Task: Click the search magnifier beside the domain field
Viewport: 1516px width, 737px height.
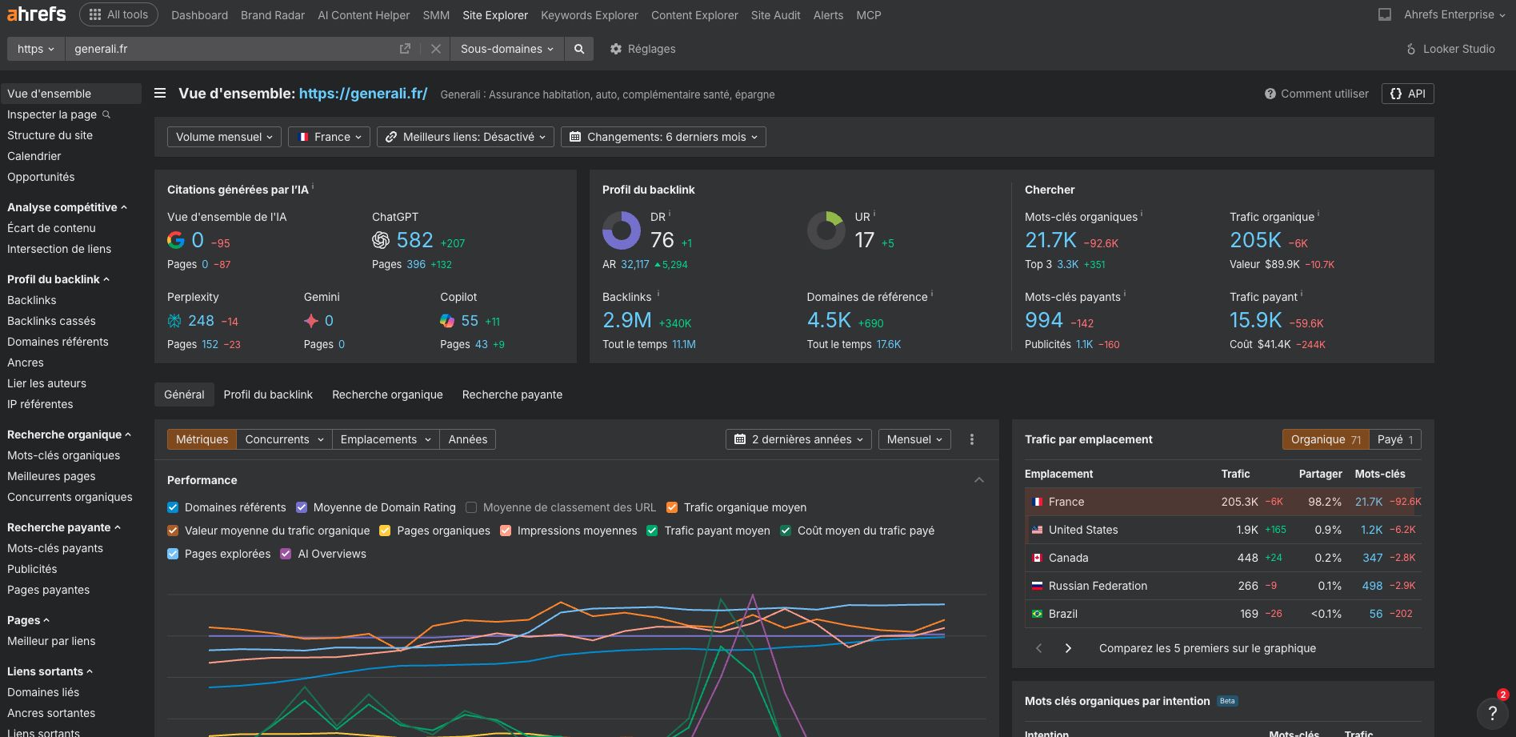Action: coord(579,49)
